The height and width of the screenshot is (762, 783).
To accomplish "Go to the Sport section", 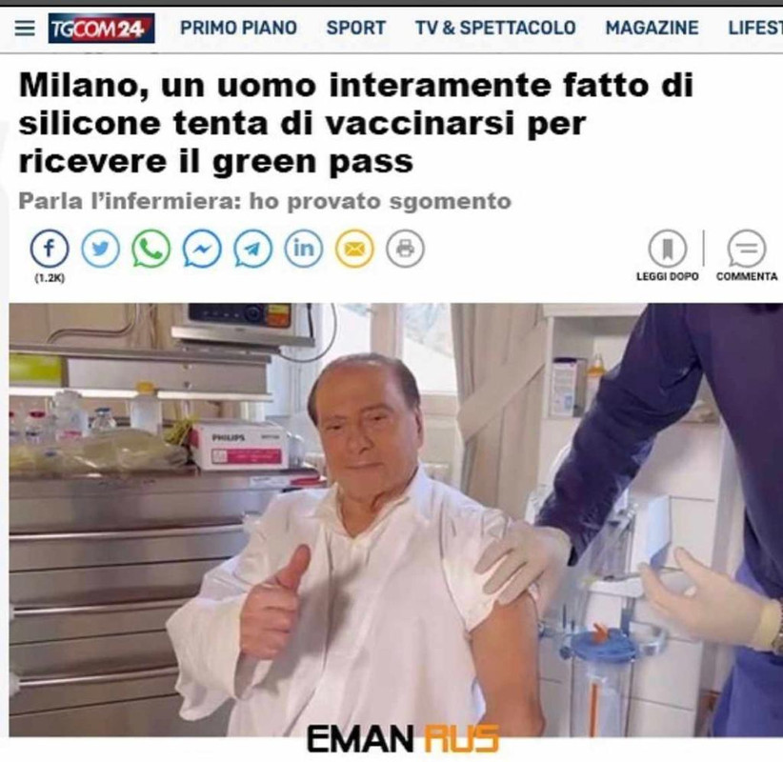I will point(356,28).
